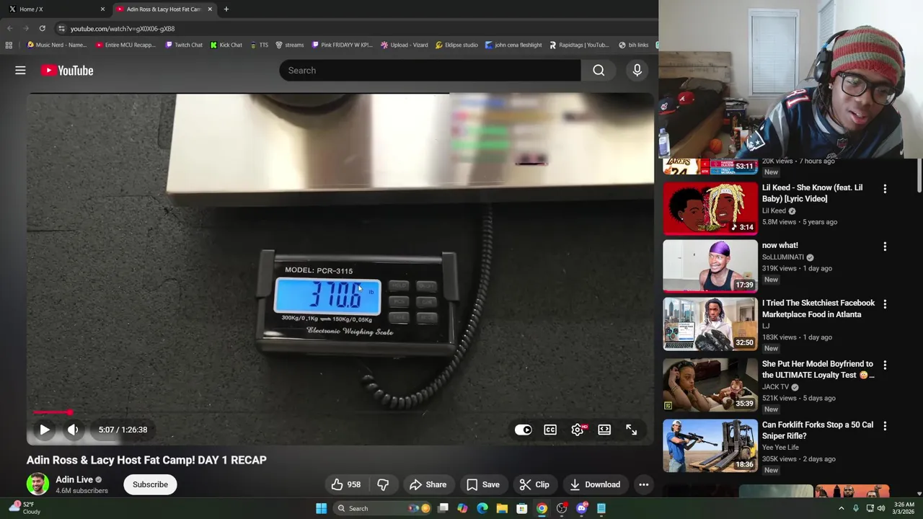Image resolution: width=923 pixels, height=519 pixels.
Task: Open Microsoft Edge from the taskbar
Action: 482,508
